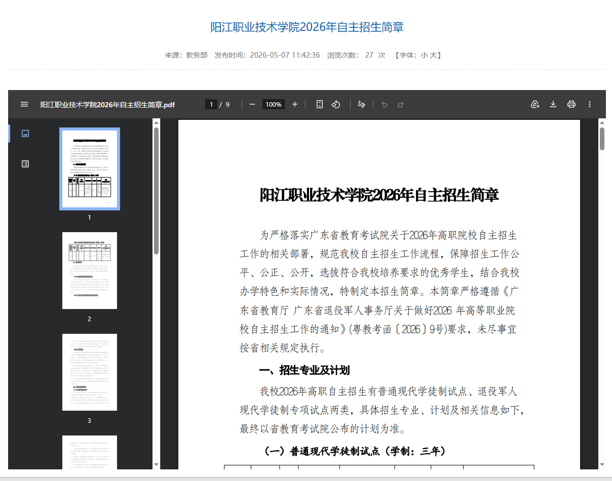612x481 pixels.
Task: Click thumbnail panel scroll down arrow
Action: point(156,464)
